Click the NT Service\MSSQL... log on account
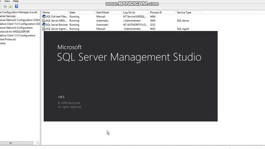The width and height of the screenshot is (265, 149). click(x=135, y=17)
